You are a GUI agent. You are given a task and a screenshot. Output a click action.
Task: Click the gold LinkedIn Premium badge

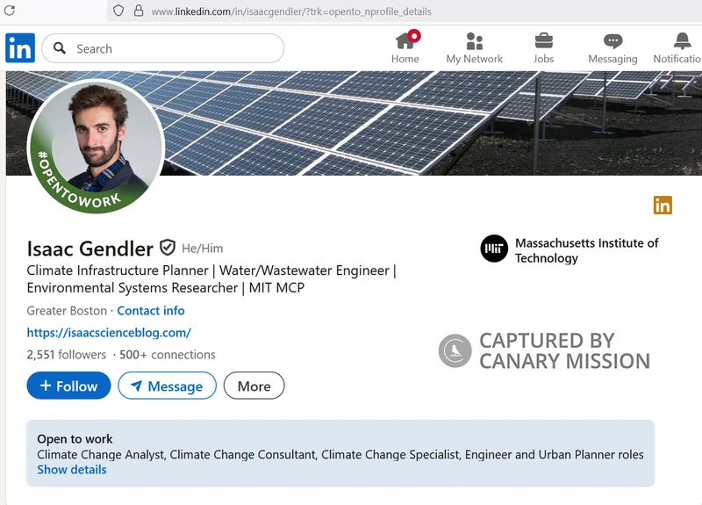point(663,206)
